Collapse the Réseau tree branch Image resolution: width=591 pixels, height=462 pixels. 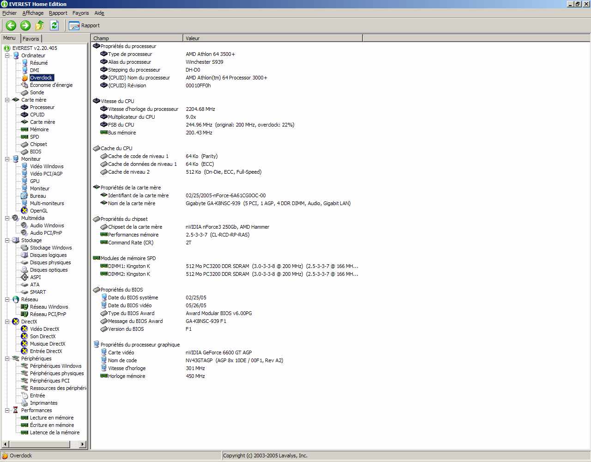coord(7,299)
